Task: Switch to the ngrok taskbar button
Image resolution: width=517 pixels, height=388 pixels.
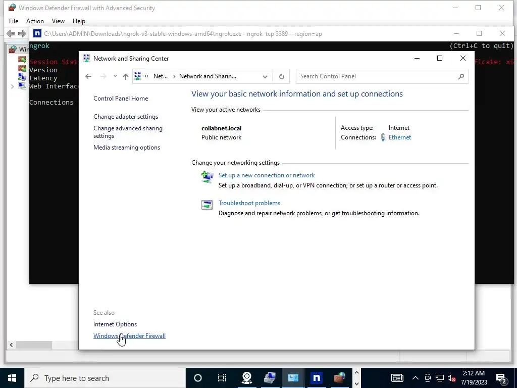Action: click(316, 378)
